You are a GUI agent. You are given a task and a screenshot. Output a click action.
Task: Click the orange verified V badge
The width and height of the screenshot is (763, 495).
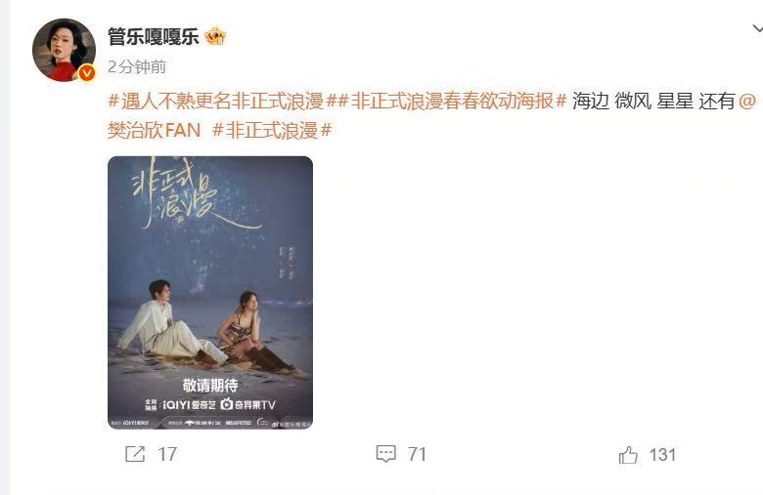[87, 73]
